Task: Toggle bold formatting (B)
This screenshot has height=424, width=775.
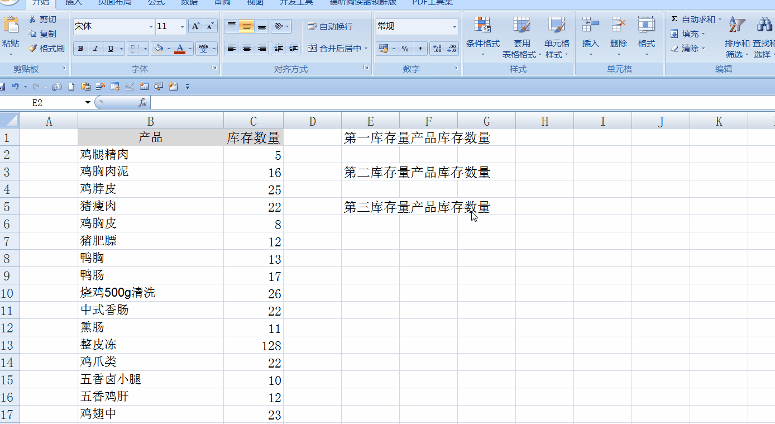Action: tap(81, 49)
